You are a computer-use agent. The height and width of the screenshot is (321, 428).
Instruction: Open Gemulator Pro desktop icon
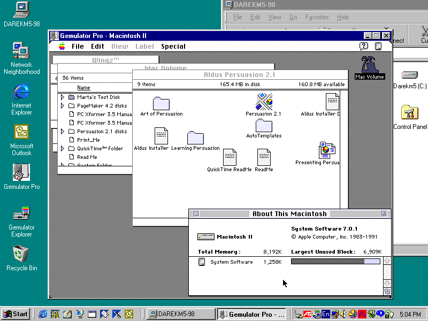pyautogui.click(x=21, y=172)
